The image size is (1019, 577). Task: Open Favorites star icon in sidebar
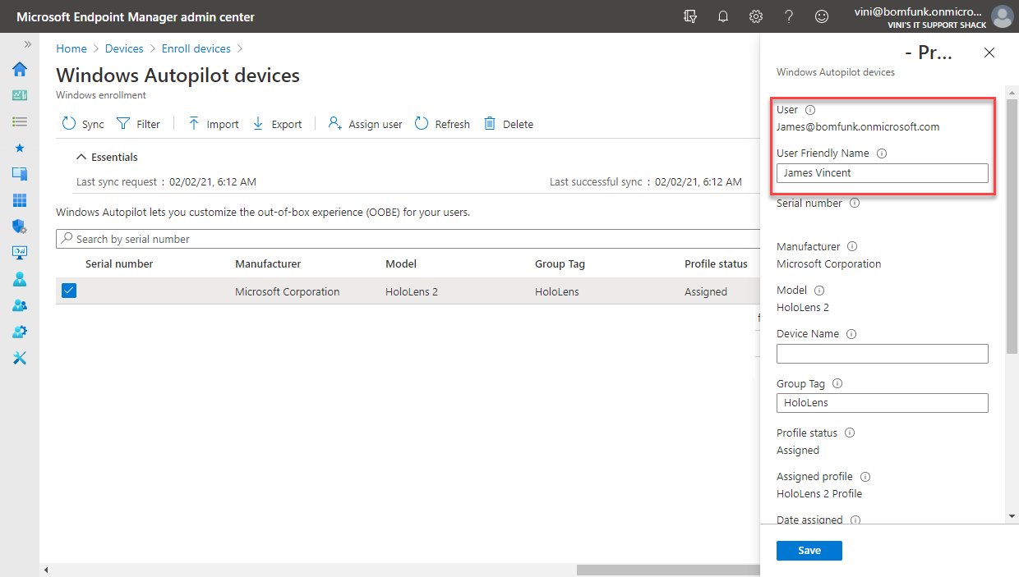click(x=20, y=148)
